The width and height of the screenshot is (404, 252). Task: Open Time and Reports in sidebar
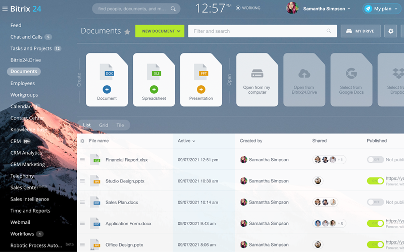coord(30,211)
